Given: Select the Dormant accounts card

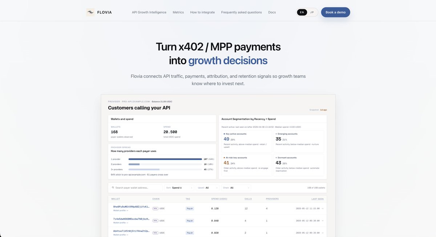Looking at the screenshot, I should point(298,165).
